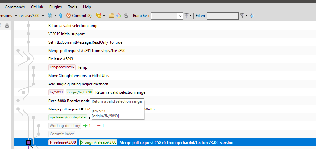316x149 pixels.
Task: Click the blue push arrow icon
Action: coord(61,16)
